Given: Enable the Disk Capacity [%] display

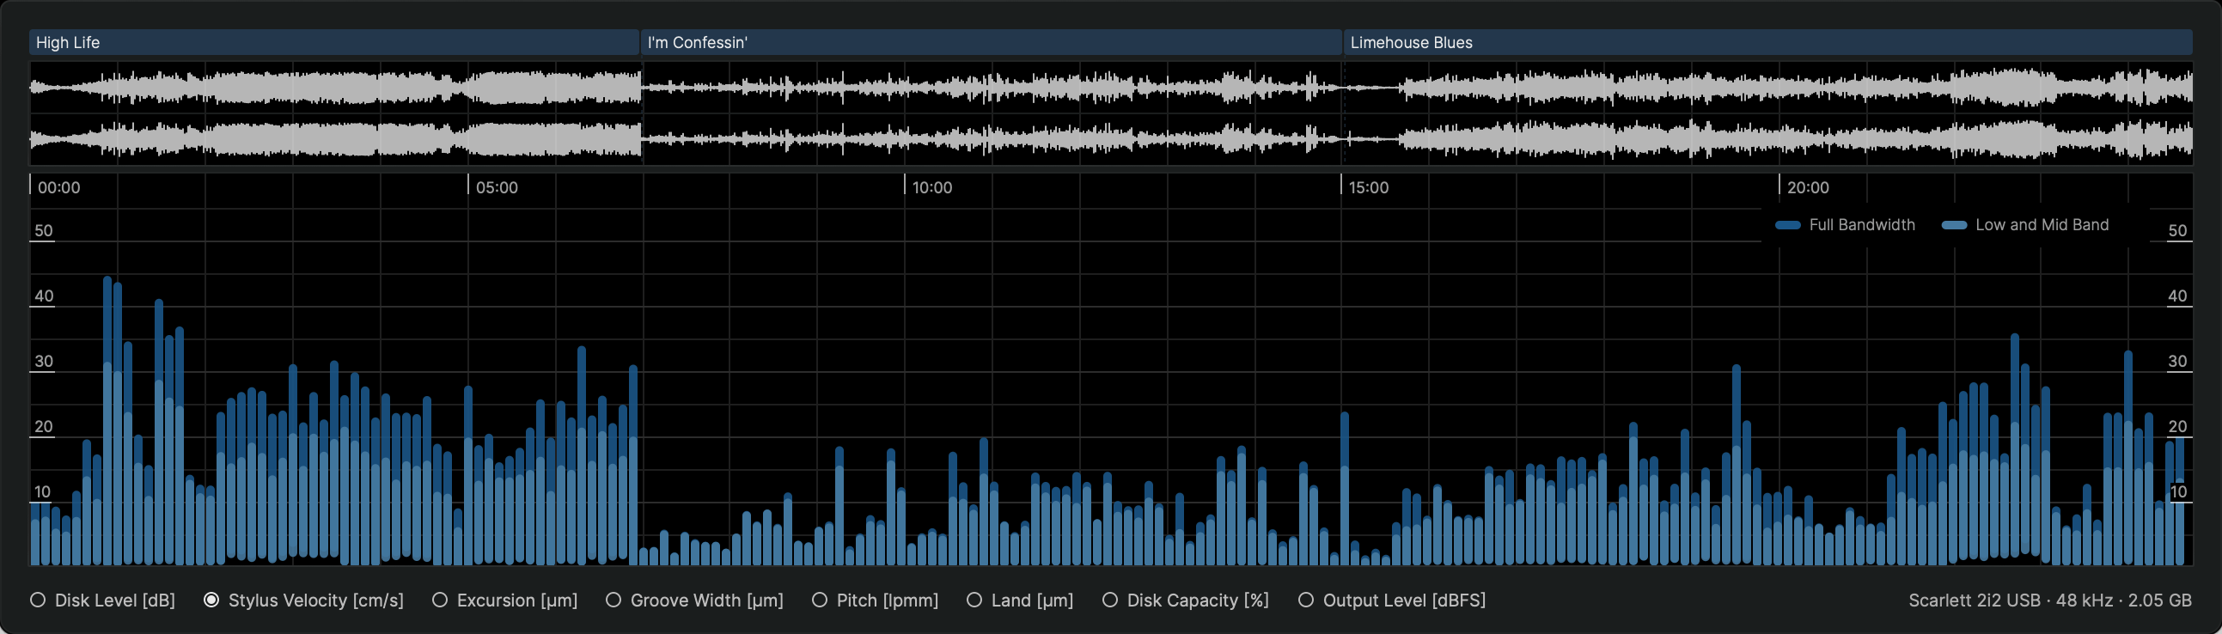Looking at the screenshot, I should click(x=1110, y=600).
